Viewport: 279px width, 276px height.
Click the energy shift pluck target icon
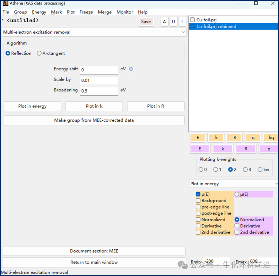point(131,69)
